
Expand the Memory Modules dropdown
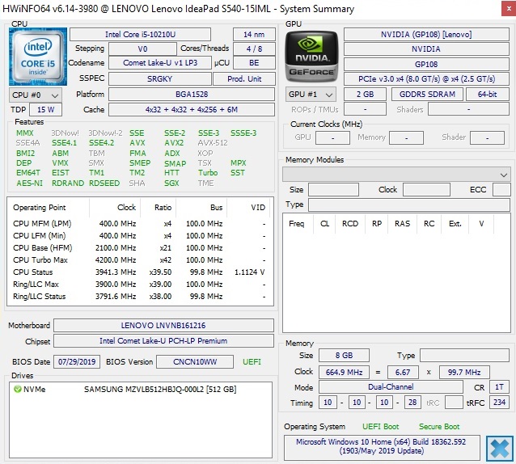(x=396, y=175)
